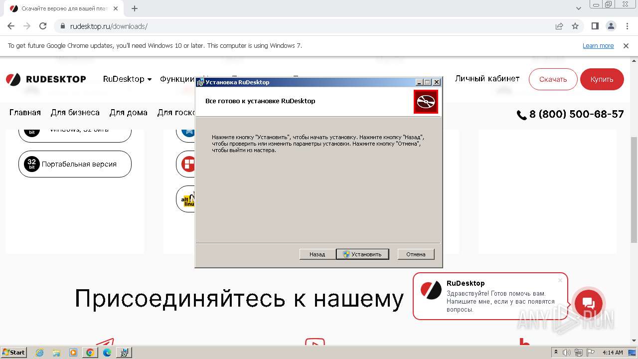Close the RuDesktop chat greeting popup

tap(560, 280)
